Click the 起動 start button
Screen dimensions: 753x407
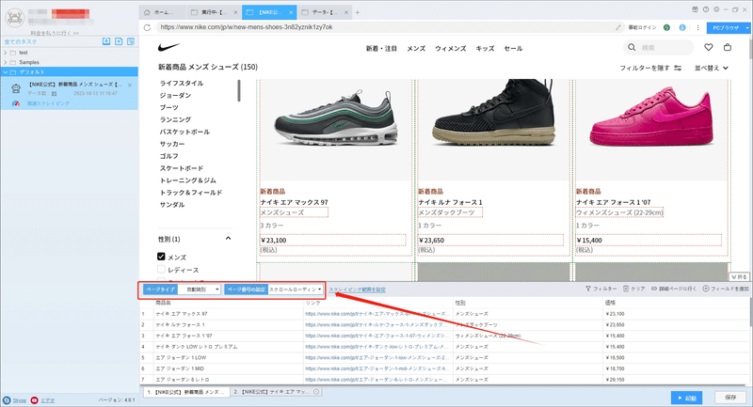(x=687, y=398)
